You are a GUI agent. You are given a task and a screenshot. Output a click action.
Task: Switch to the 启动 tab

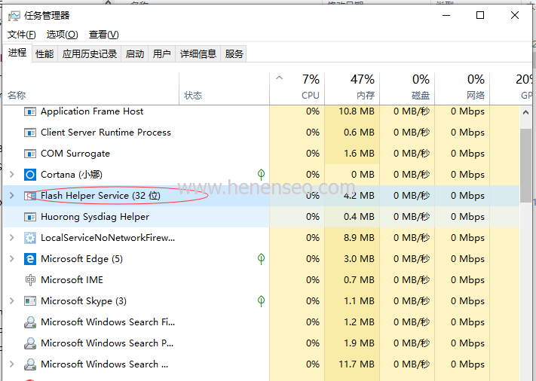point(135,53)
